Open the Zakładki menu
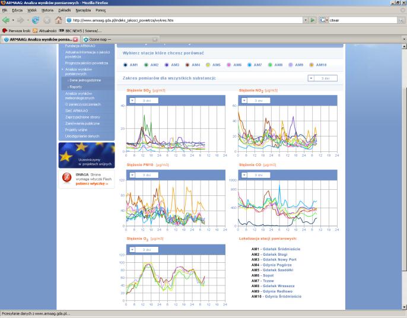Image resolution: width=407 pixels, height=318 pixels. [x=64, y=11]
